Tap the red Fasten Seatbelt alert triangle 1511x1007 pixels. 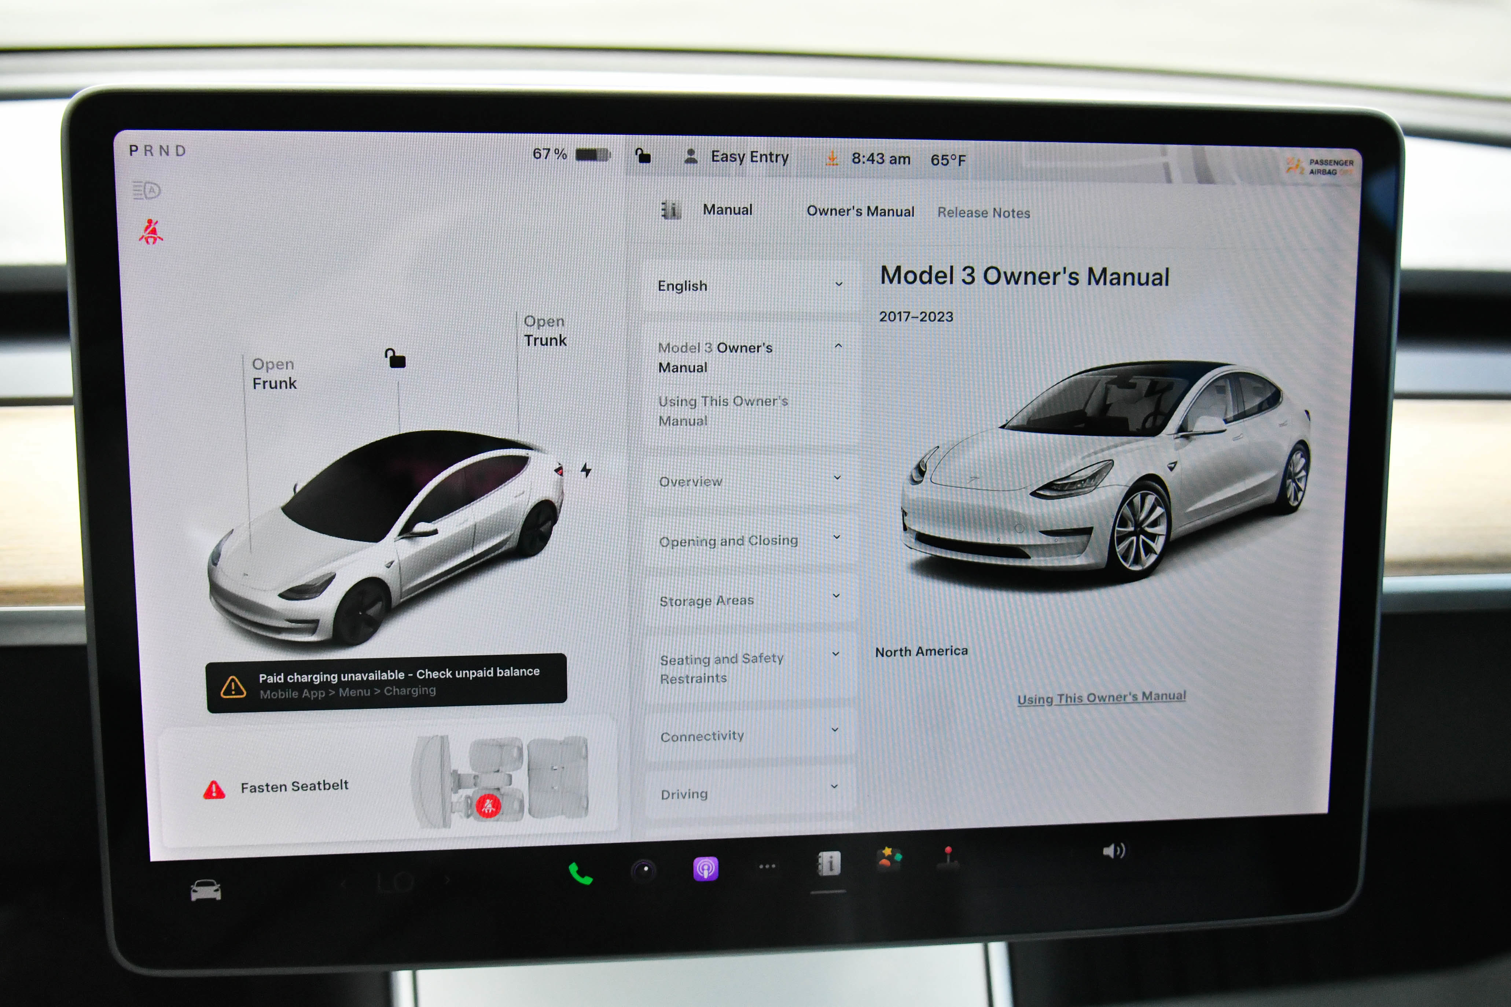pos(214,789)
